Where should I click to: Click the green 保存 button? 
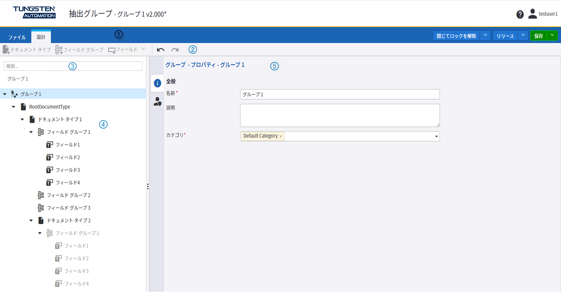(538, 36)
